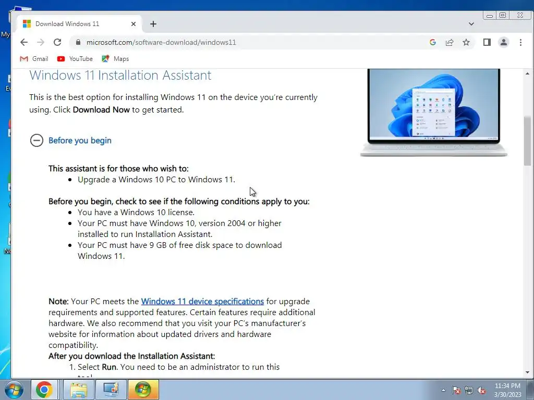Click the scrollbar up arrow

coord(527,73)
